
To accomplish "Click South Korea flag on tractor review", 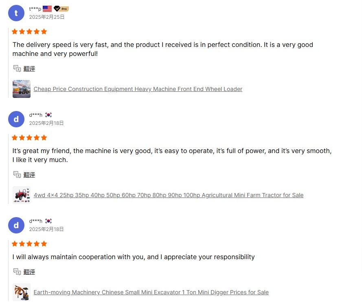I will (48, 115).
